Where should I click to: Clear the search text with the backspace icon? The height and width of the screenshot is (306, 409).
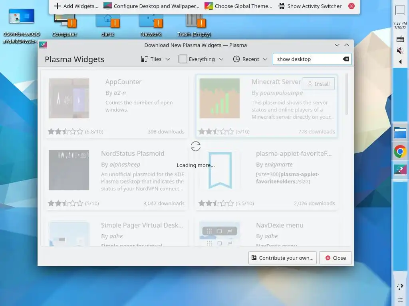(x=346, y=59)
